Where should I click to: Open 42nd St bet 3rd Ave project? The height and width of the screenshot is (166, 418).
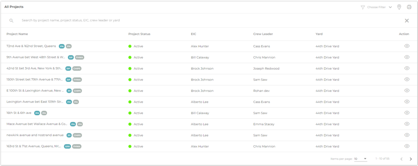35,68
